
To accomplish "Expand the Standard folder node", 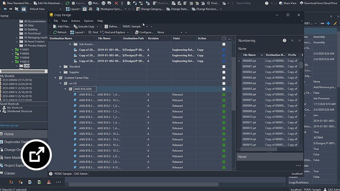I will click(x=60, y=67).
